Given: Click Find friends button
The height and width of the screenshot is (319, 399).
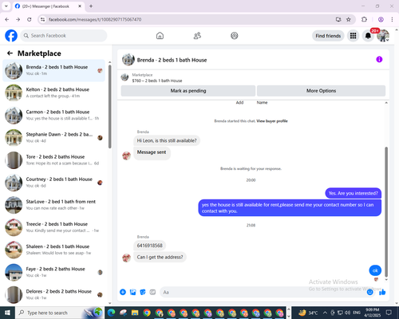Looking at the screenshot, I should [328, 36].
